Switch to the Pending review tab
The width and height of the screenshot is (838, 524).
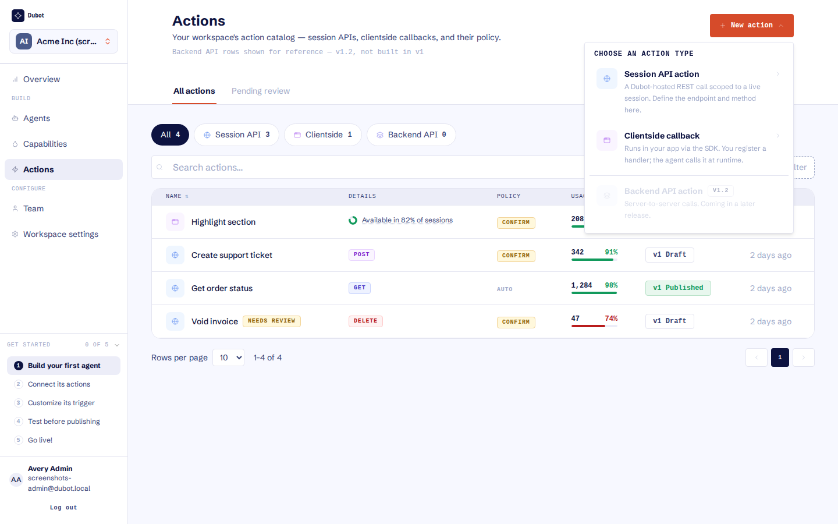coord(261,91)
